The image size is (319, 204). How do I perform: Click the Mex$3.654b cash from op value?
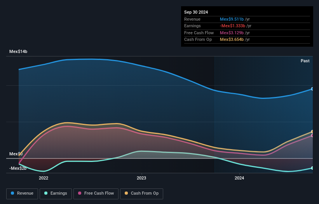pyautogui.click(x=232, y=40)
